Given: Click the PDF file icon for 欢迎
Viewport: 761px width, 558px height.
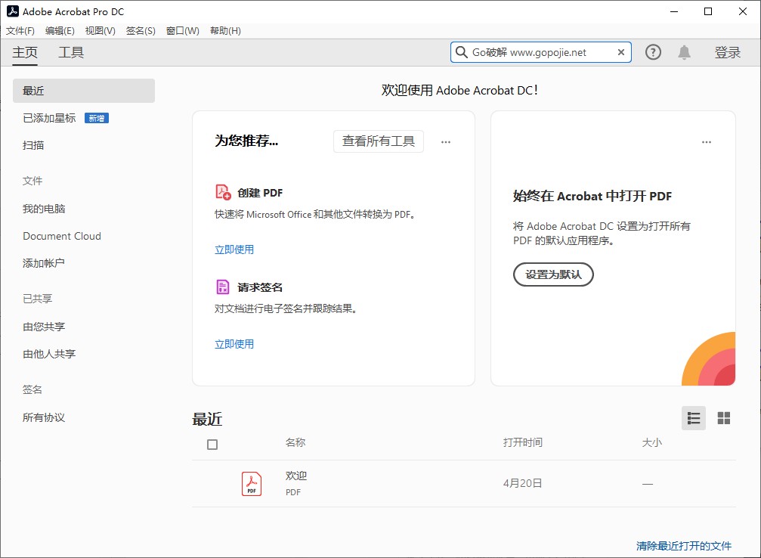Looking at the screenshot, I should tap(252, 484).
